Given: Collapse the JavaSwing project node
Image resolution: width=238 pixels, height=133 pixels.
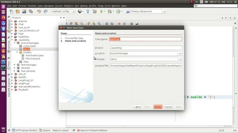Looking at the screenshot, I should (12, 40).
